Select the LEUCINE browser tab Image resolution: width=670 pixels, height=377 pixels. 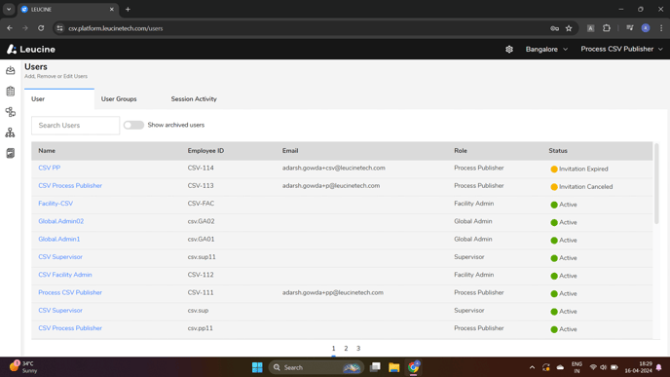67,10
